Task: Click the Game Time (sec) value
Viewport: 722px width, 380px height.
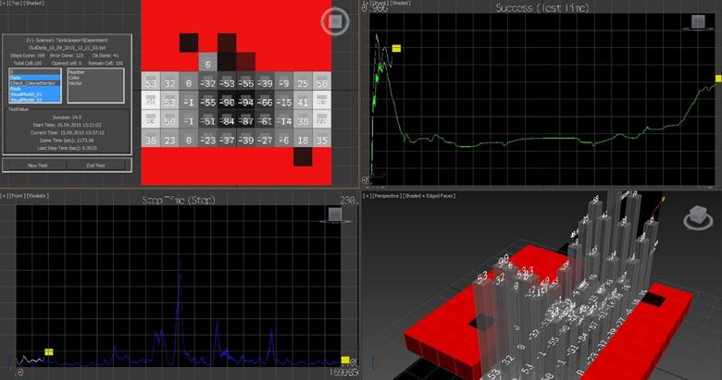Action: [67, 141]
